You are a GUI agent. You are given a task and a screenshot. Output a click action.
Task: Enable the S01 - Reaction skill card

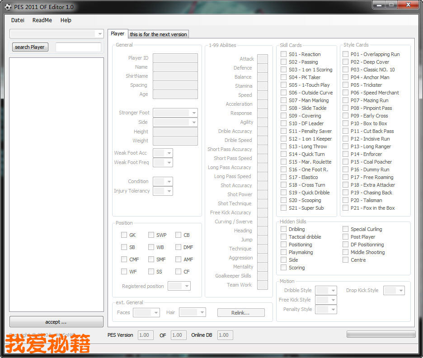pyautogui.click(x=283, y=54)
